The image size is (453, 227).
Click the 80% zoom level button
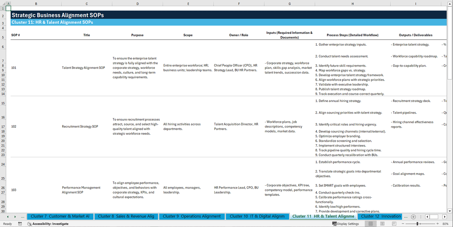[x=445, y=224]
